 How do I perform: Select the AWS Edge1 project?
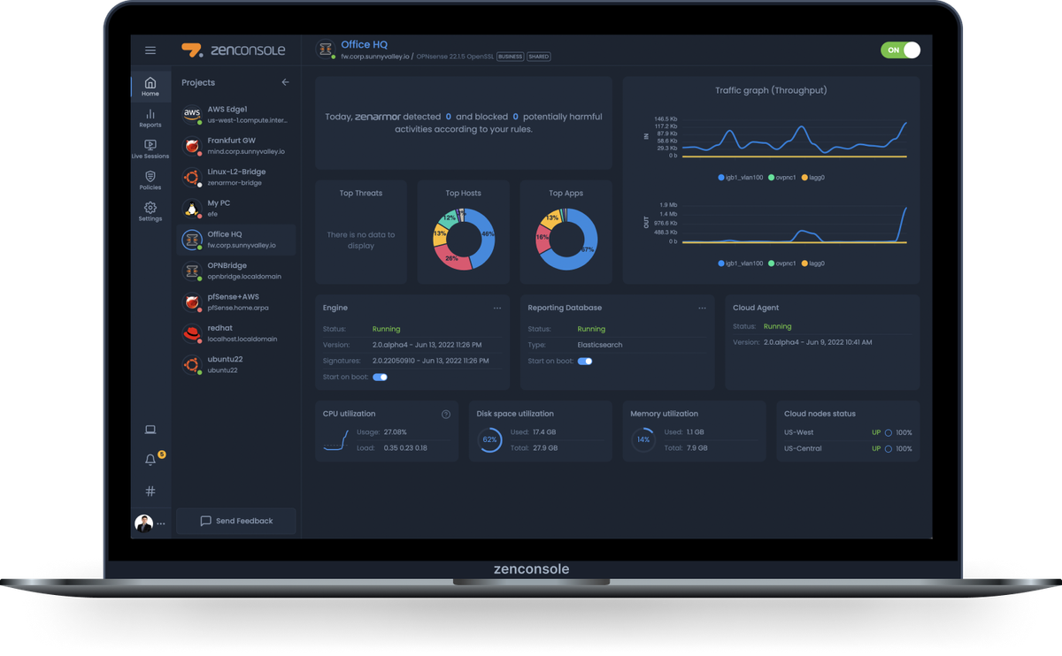(x=236, y=114)
